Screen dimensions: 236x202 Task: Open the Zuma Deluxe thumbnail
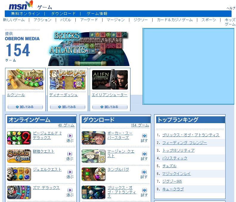[19, 192]
